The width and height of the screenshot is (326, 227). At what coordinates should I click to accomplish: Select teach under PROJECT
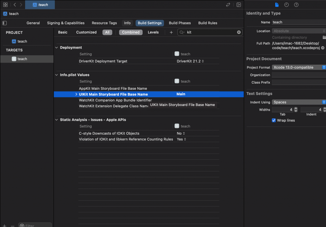(22, 41)
